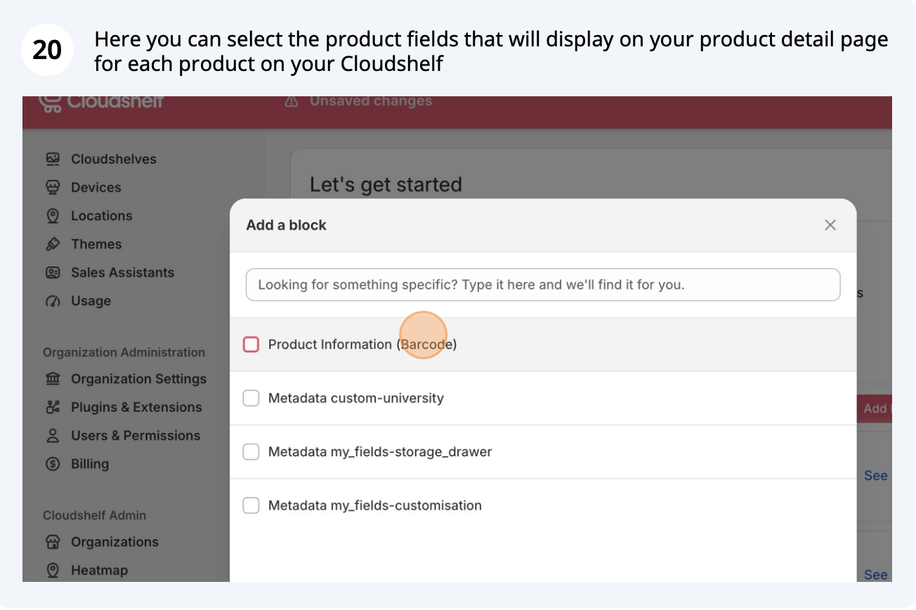Click the Metadata custom-university row text

click(356, 398)
